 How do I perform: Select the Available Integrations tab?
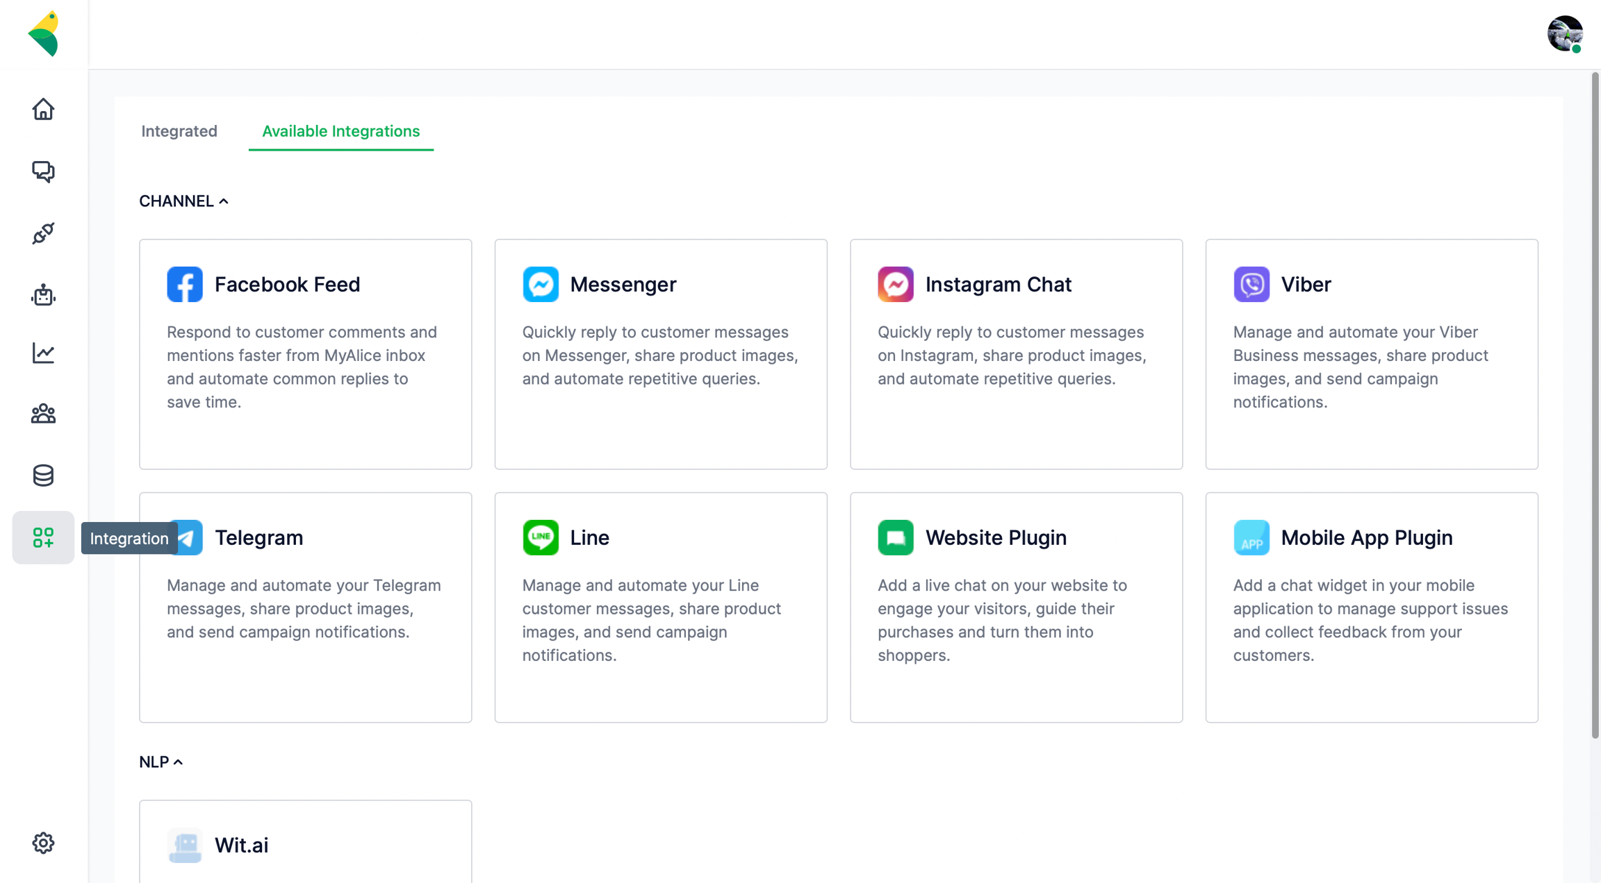pyautogui.click(x=340, y=131)
